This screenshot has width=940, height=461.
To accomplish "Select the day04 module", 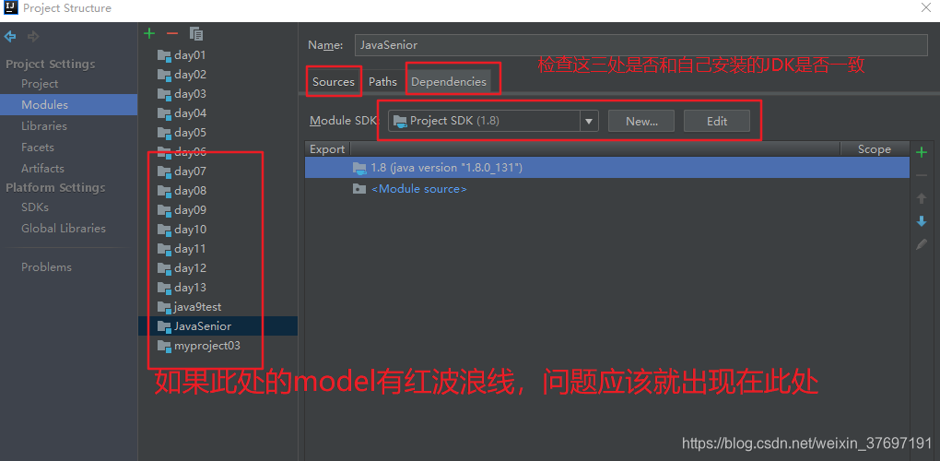I will pos(190,112).
